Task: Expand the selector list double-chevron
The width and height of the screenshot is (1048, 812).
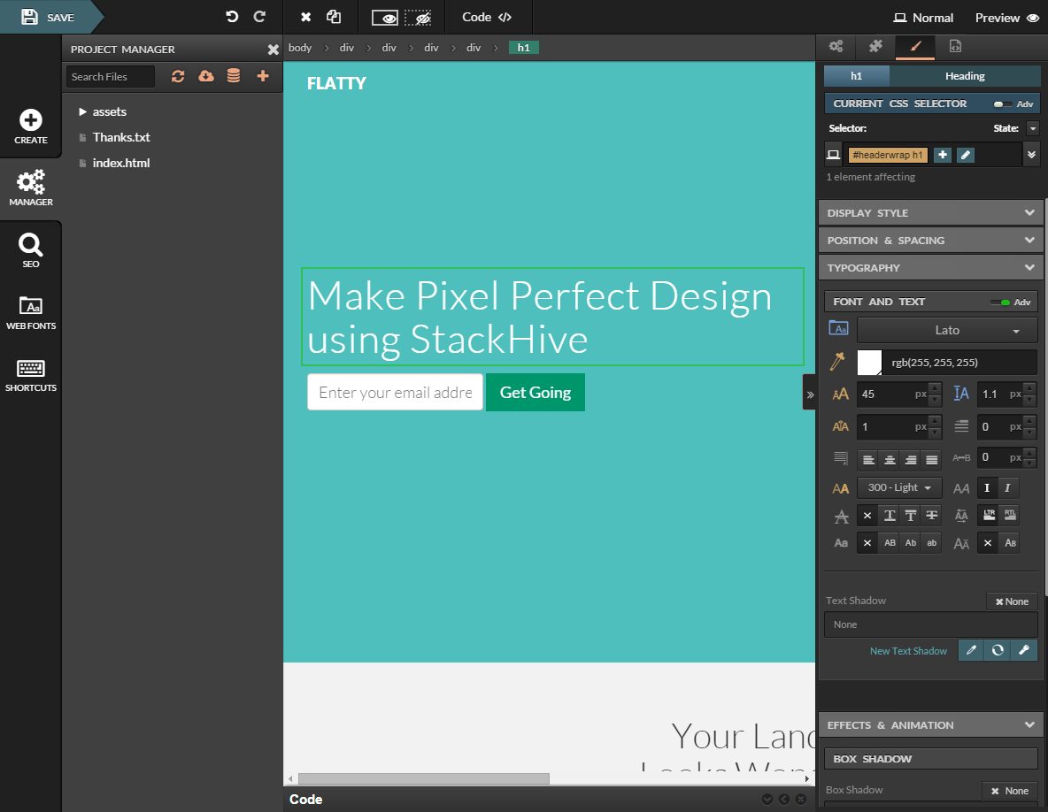Action: pyautogui.click(x=1031, y=154)
